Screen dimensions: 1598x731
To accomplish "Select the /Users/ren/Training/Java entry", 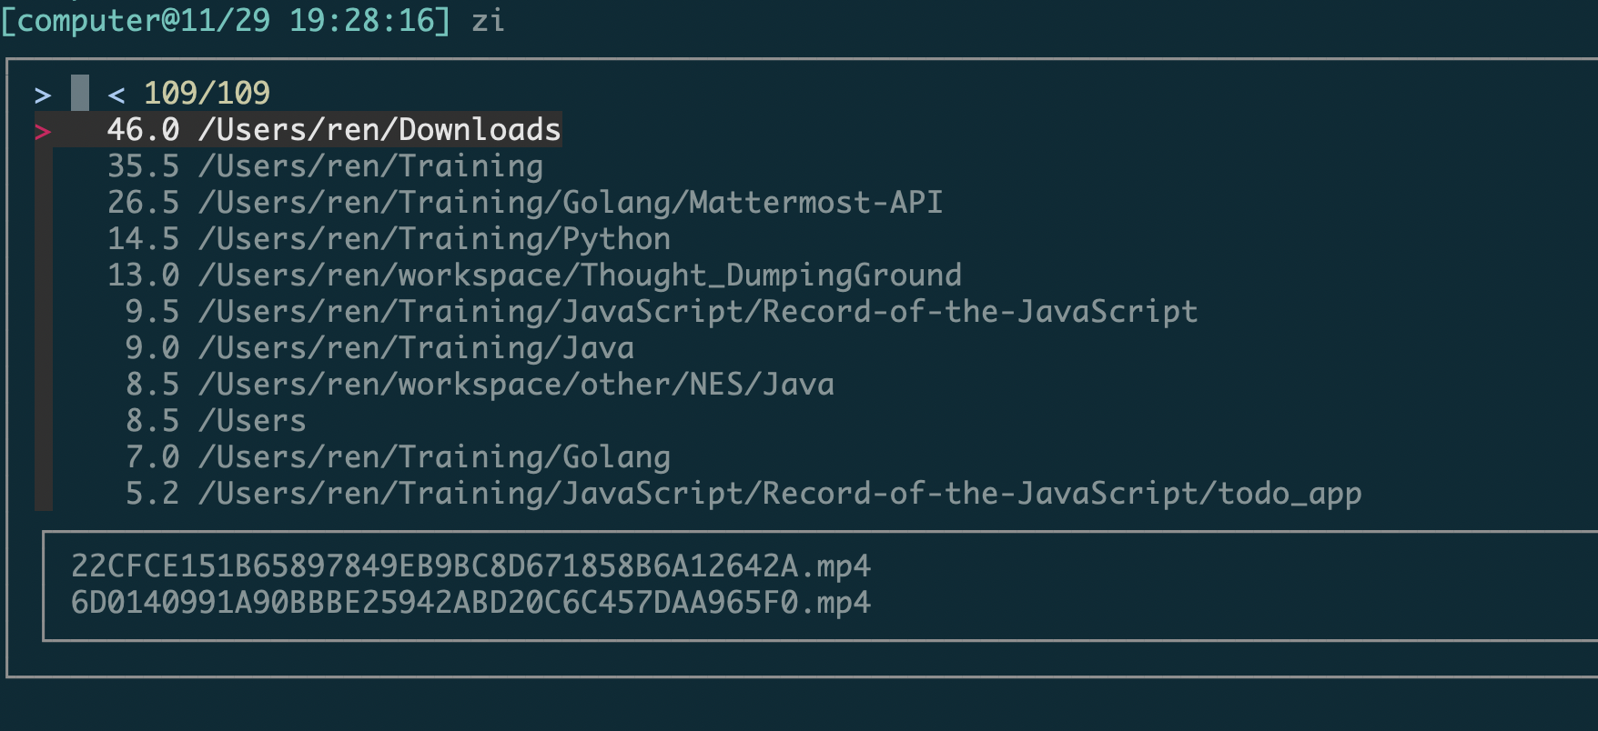I will coord(415,348).
